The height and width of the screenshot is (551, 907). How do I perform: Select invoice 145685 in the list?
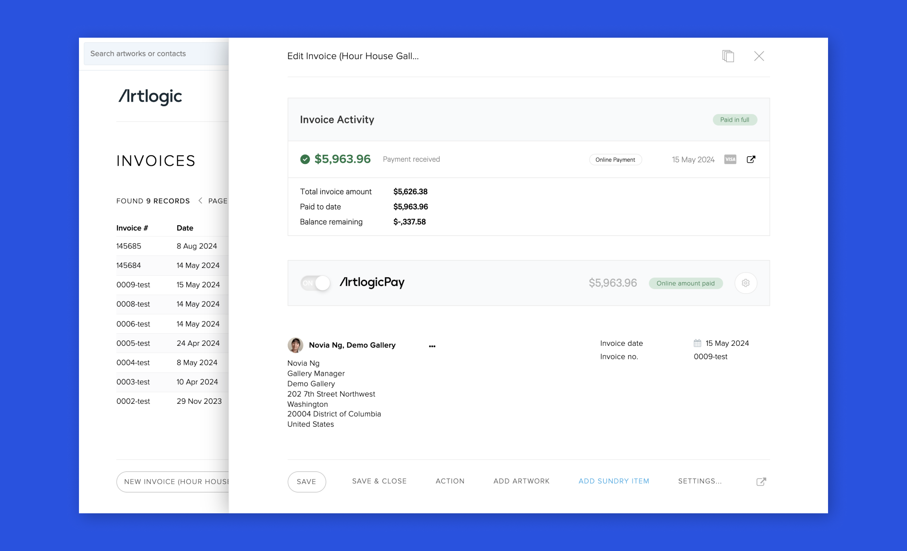pyautogui.click(x=129, y=246)
